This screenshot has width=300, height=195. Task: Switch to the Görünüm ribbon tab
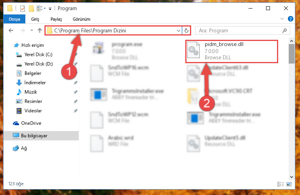[82, 19]
